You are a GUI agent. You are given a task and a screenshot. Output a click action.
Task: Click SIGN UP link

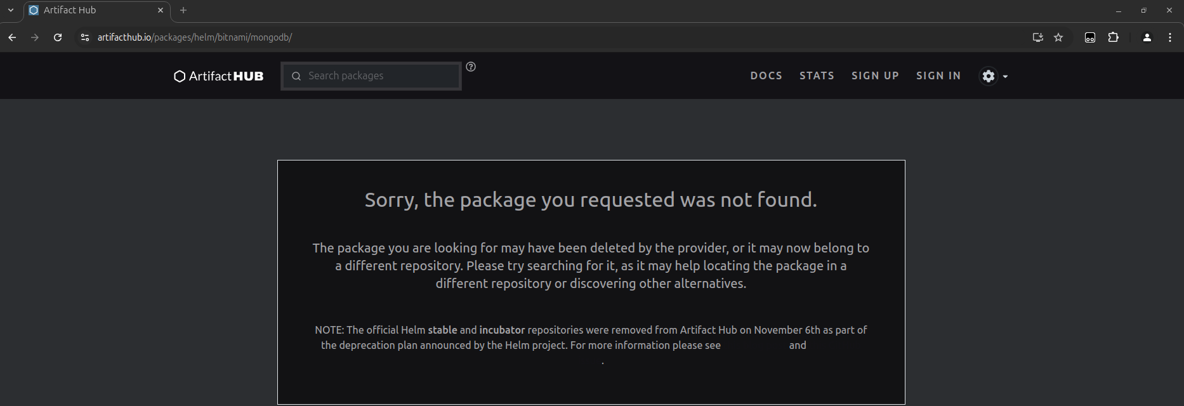pos(875,75)
